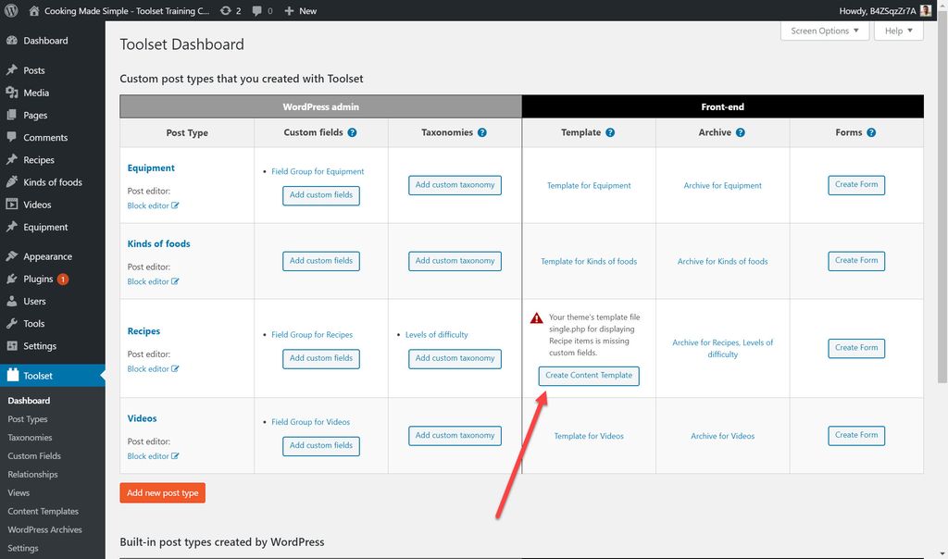This screenshot has width=948, height=559.
Task: Open the Recipes post type link
Action: coord(143,331)
